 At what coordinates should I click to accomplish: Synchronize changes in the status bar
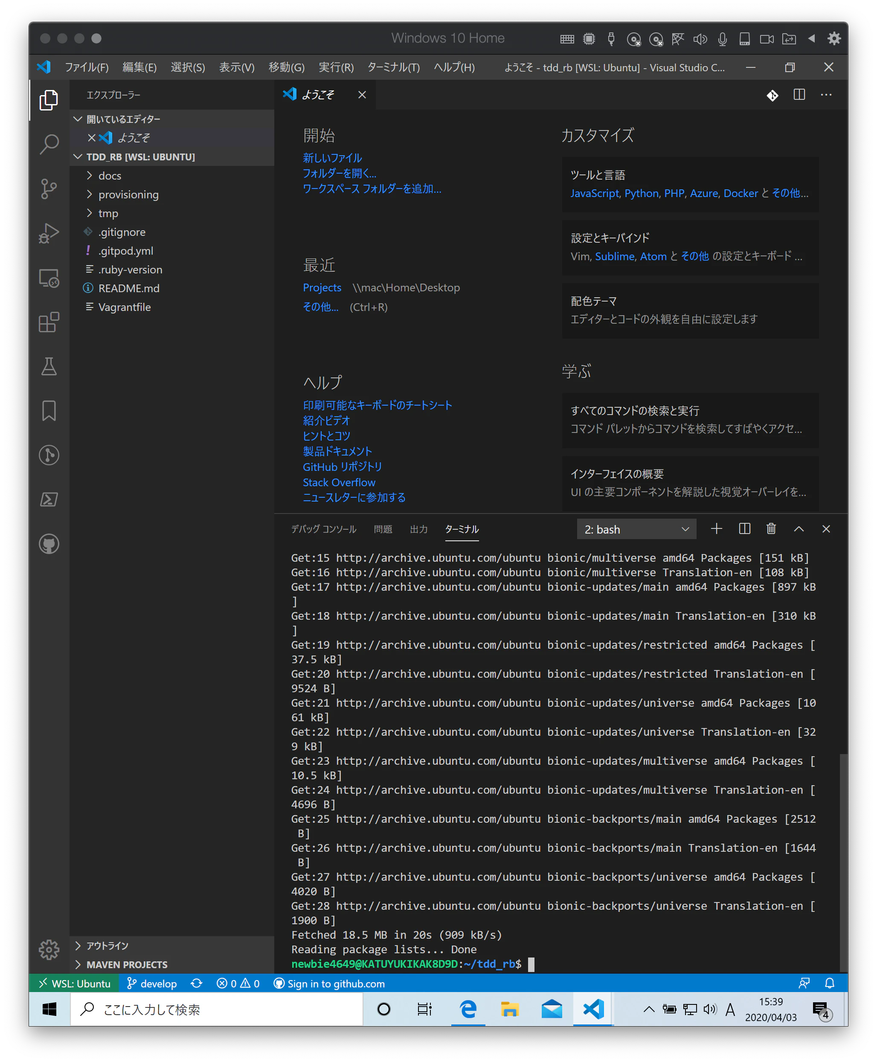click(x=197, y=983)
